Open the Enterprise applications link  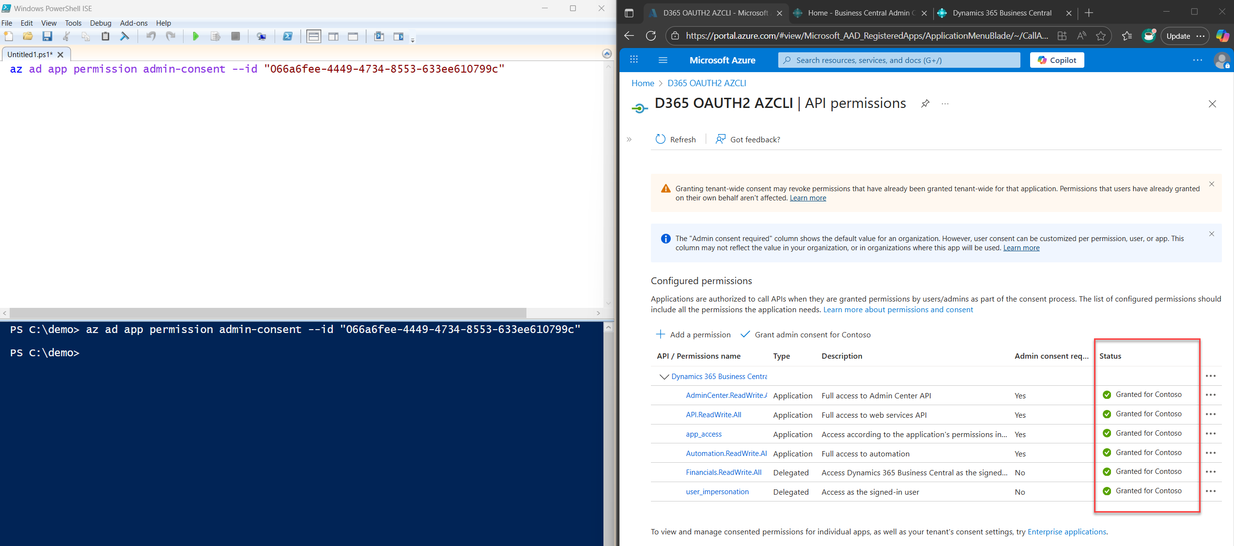click(1066, 531)
